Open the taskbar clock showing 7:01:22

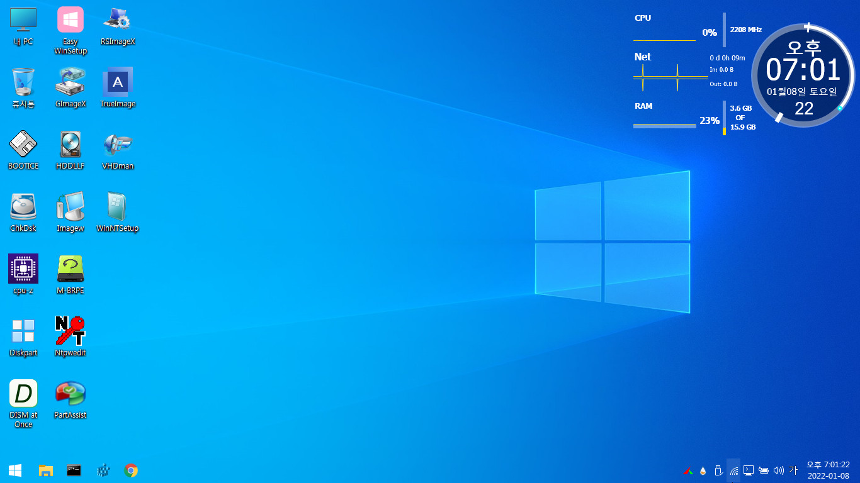(829, 470)
